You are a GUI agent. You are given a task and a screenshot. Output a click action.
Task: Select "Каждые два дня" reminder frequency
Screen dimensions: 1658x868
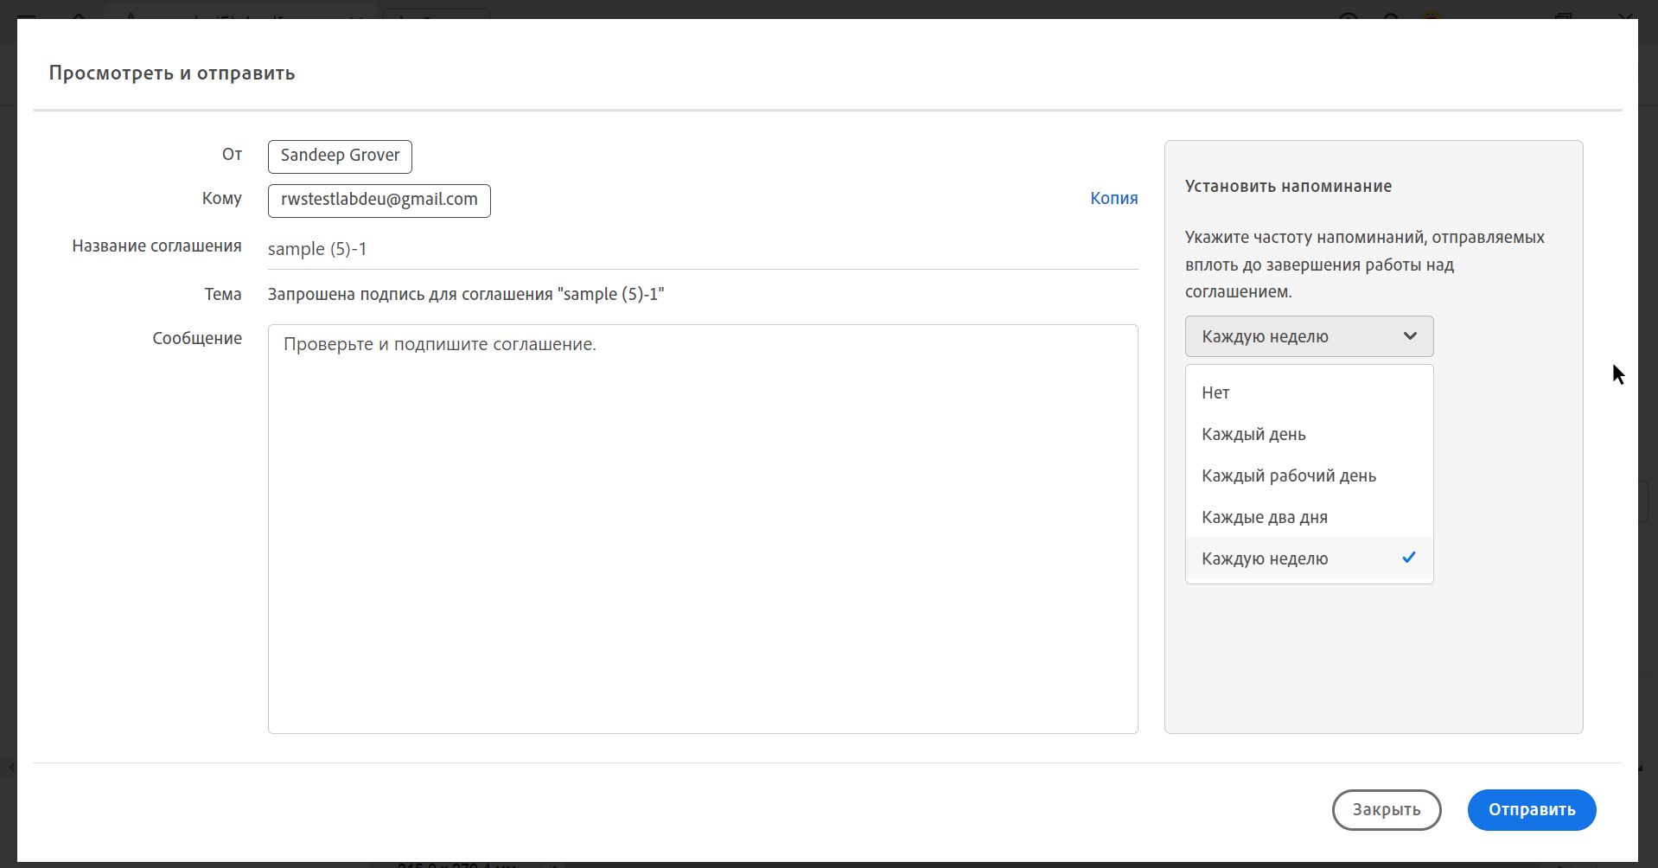1309,517
